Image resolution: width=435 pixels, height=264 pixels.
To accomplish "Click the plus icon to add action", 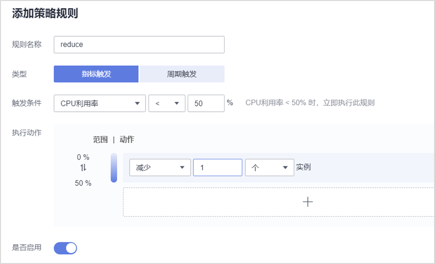I will coord(307,202).
